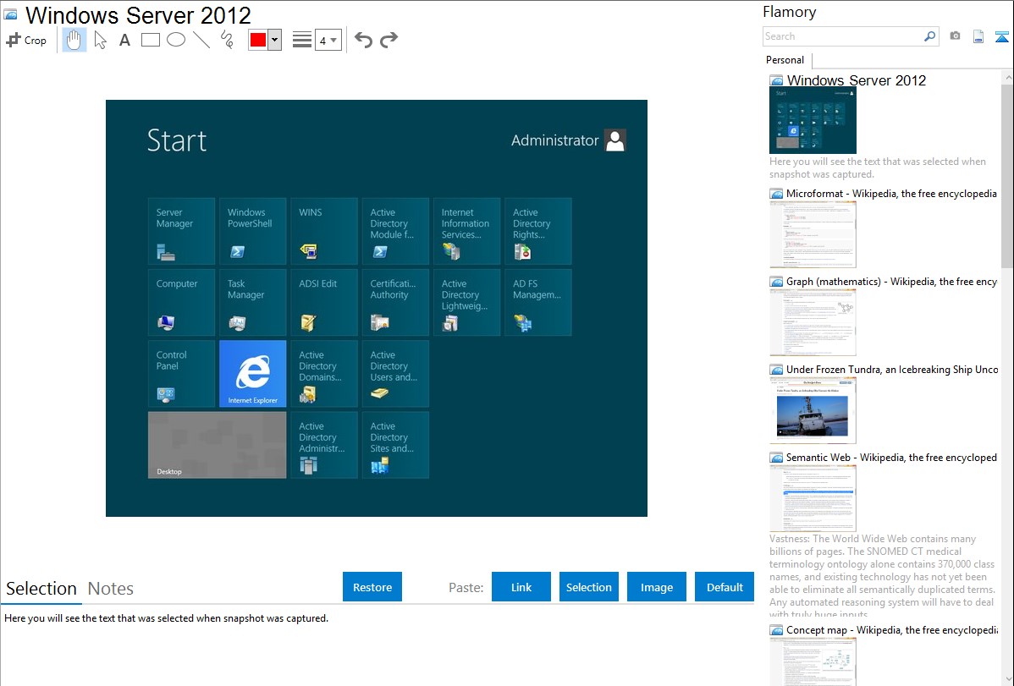Click the ADSI Edit tile in snapshot
The width and height of the screenshot is (1014, 686).
click(324, 303)
